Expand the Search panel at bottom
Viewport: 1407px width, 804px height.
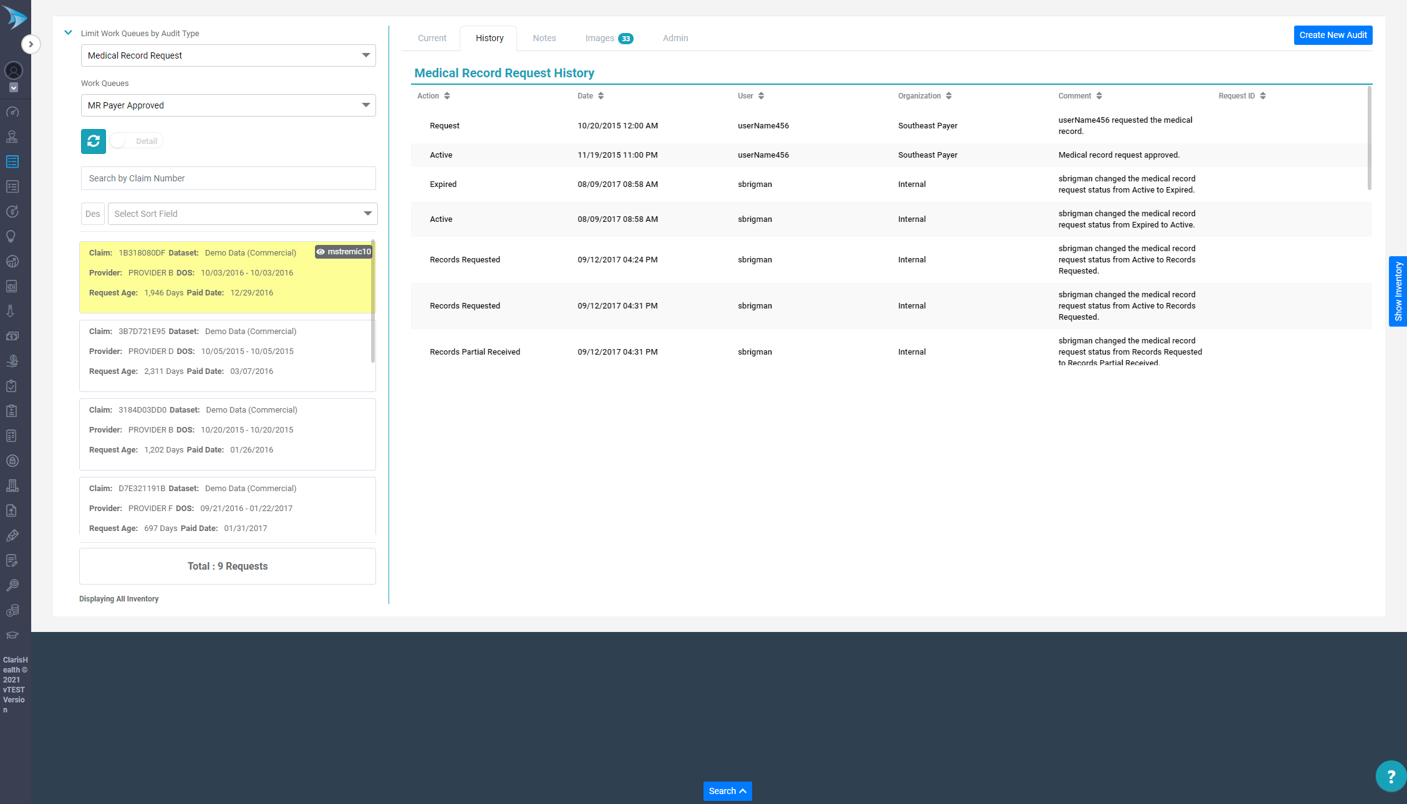pos(728,791)
